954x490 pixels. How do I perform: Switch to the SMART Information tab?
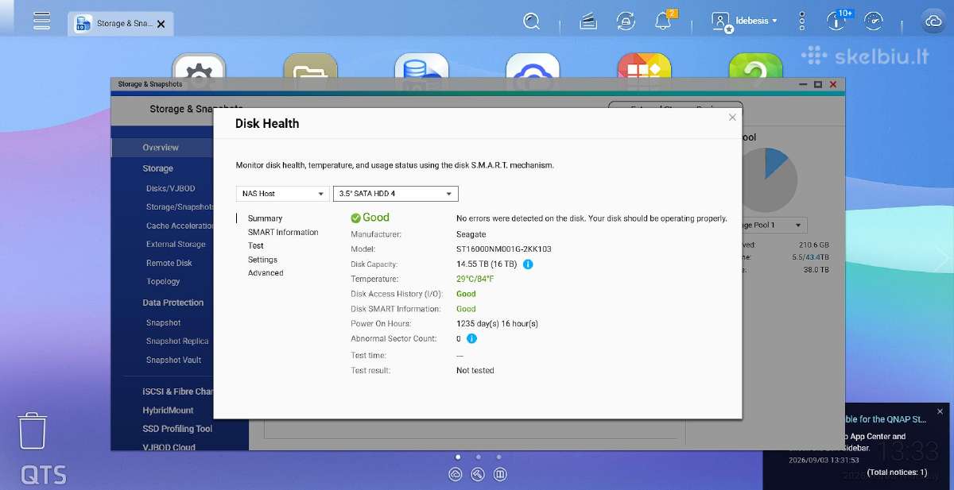click(x=283, y=232)
